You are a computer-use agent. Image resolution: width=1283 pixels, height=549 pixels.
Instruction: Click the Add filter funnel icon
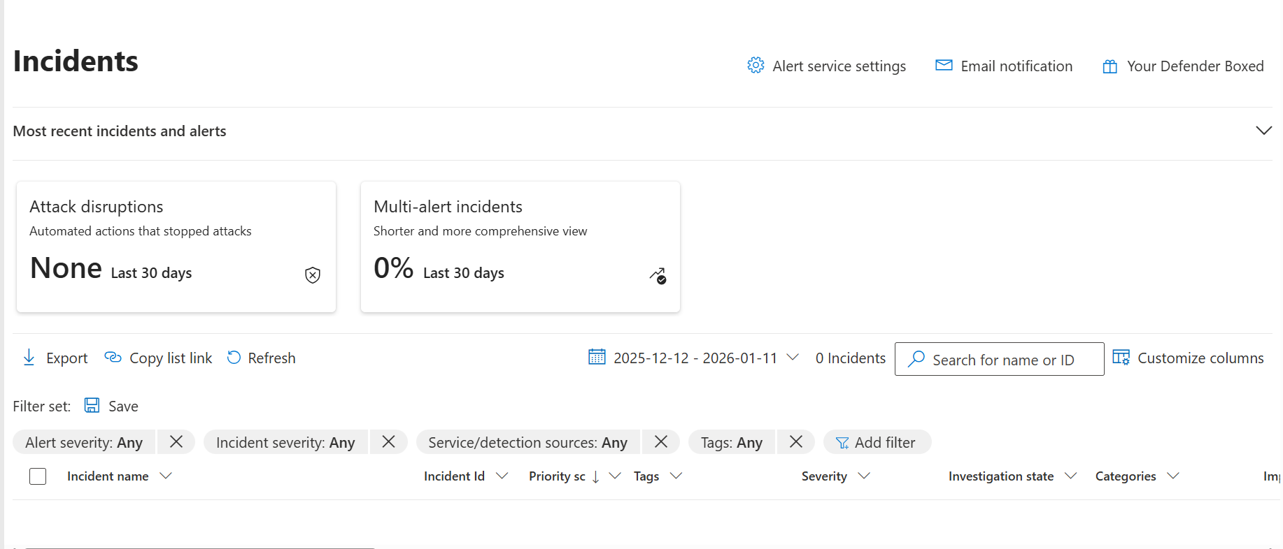pyautogui.click(x=842, y=443)
